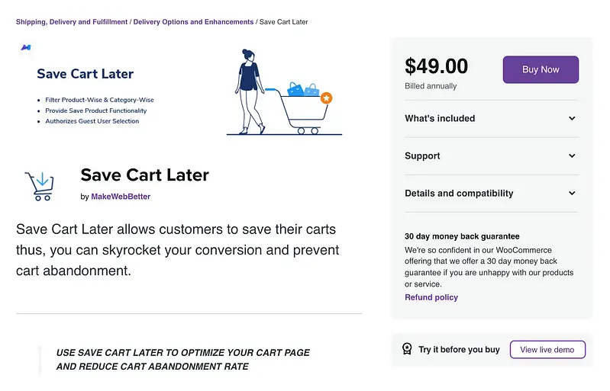Open Delivery Options and Enhancements breadcrumb

(x=193, y=22)
